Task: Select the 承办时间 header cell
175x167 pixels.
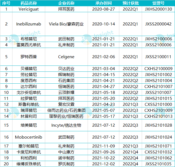Action: pyautogui.click(x=104, y=3)
